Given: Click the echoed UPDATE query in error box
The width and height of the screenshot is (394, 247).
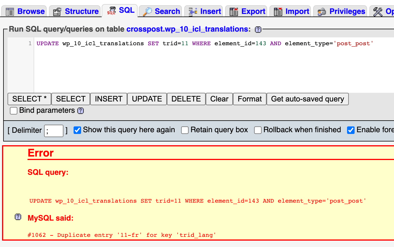Looking at the screenshot, I should pyautogui.click(x=198, y=201).
